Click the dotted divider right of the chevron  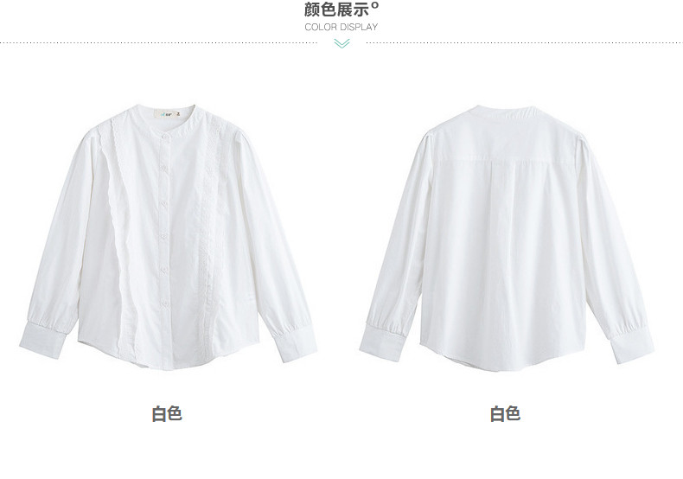point(525,42)
